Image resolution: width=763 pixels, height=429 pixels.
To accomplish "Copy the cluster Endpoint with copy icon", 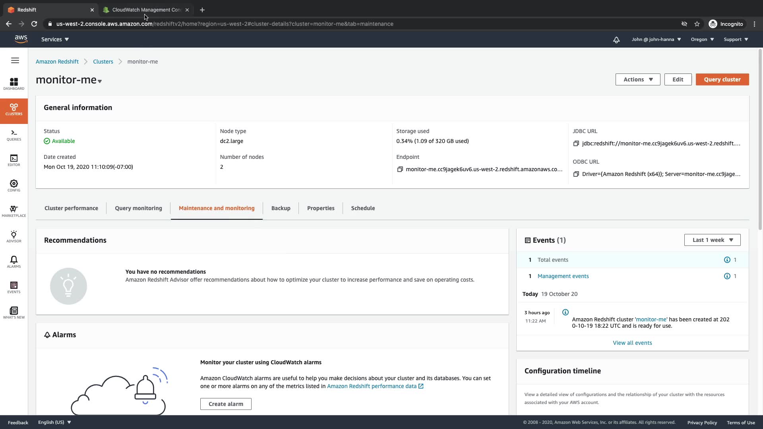I will pyautogui.click(x=400, y=170).
